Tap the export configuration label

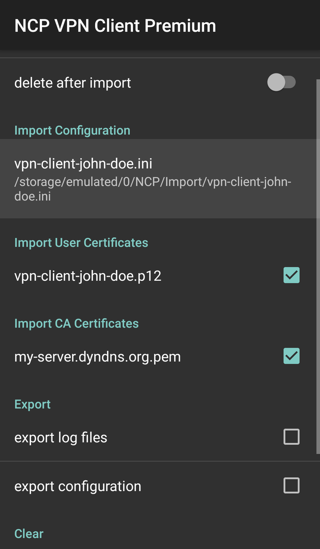click(78, 486)
